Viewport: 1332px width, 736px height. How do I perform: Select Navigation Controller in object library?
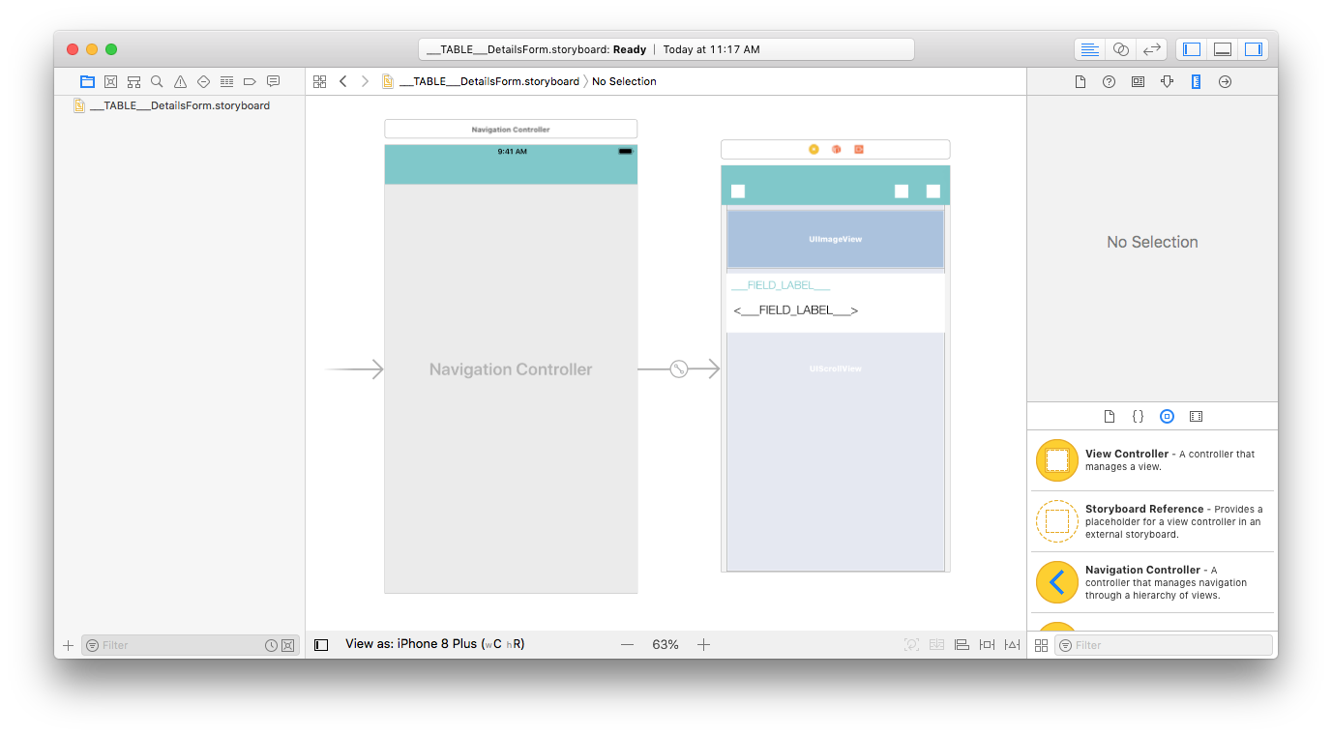coord(1152,582)
